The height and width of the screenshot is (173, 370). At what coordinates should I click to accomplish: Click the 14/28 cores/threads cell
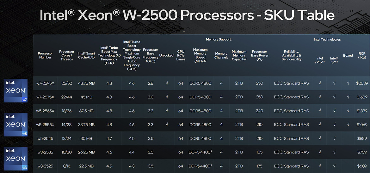click(x=66, y=125)
